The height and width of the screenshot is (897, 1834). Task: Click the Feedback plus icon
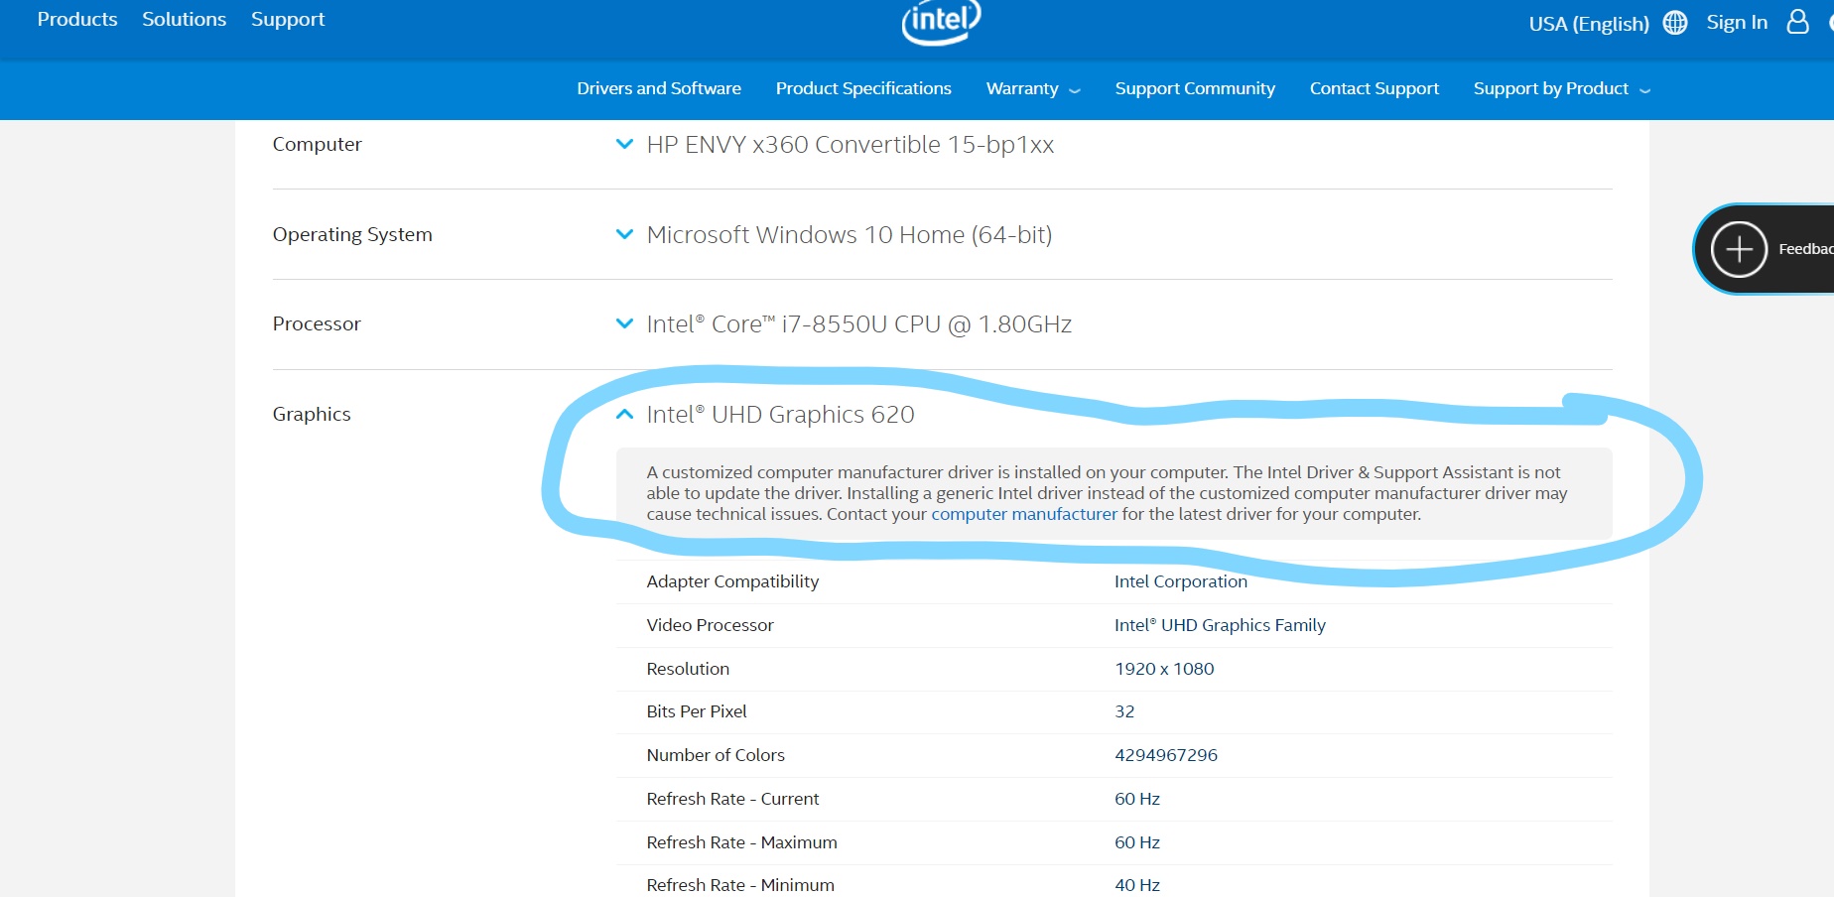pyautogui.click(x=1739, y=249)
